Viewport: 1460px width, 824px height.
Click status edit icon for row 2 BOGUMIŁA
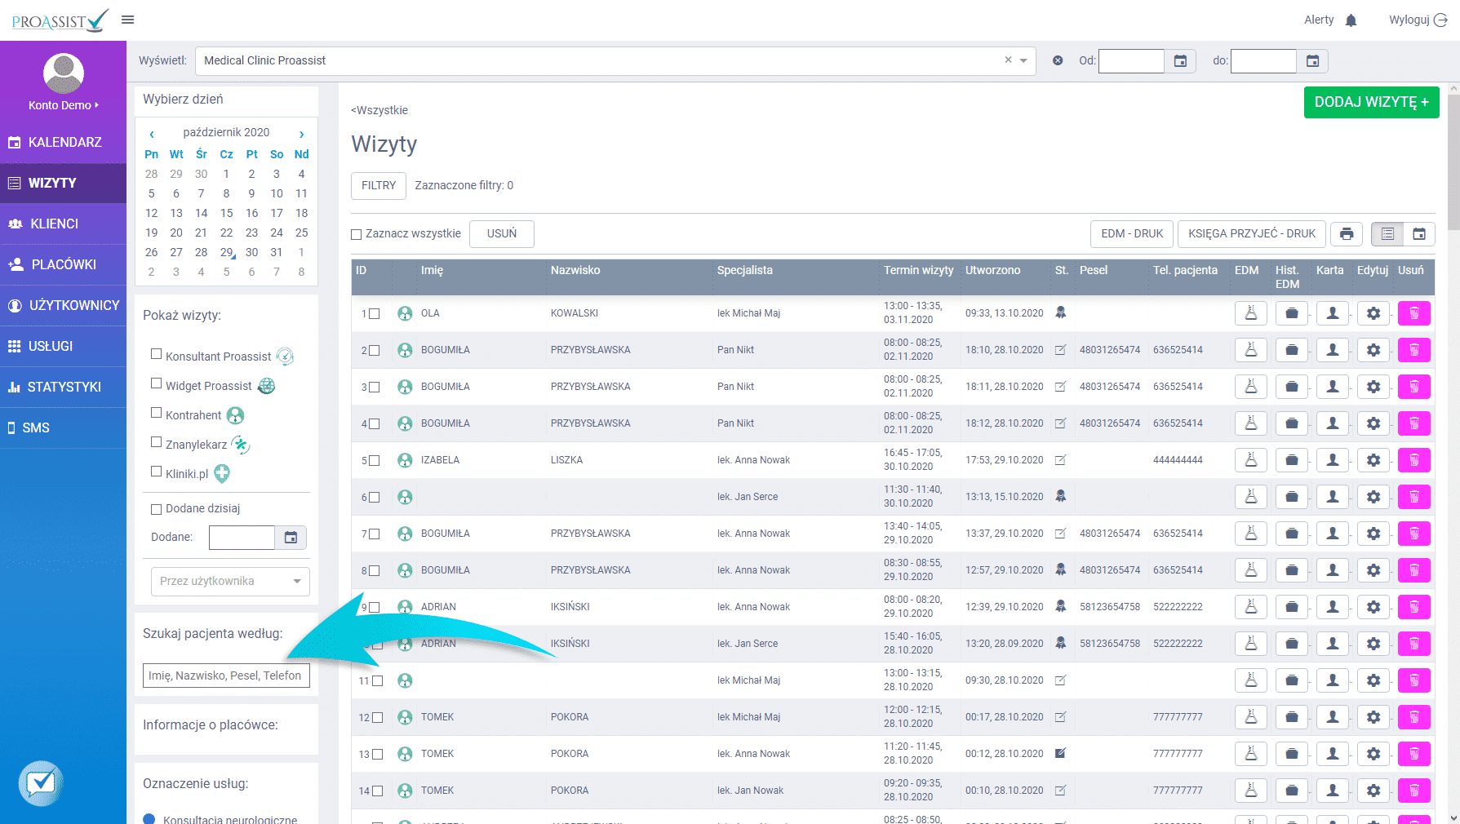[1060, 350]
